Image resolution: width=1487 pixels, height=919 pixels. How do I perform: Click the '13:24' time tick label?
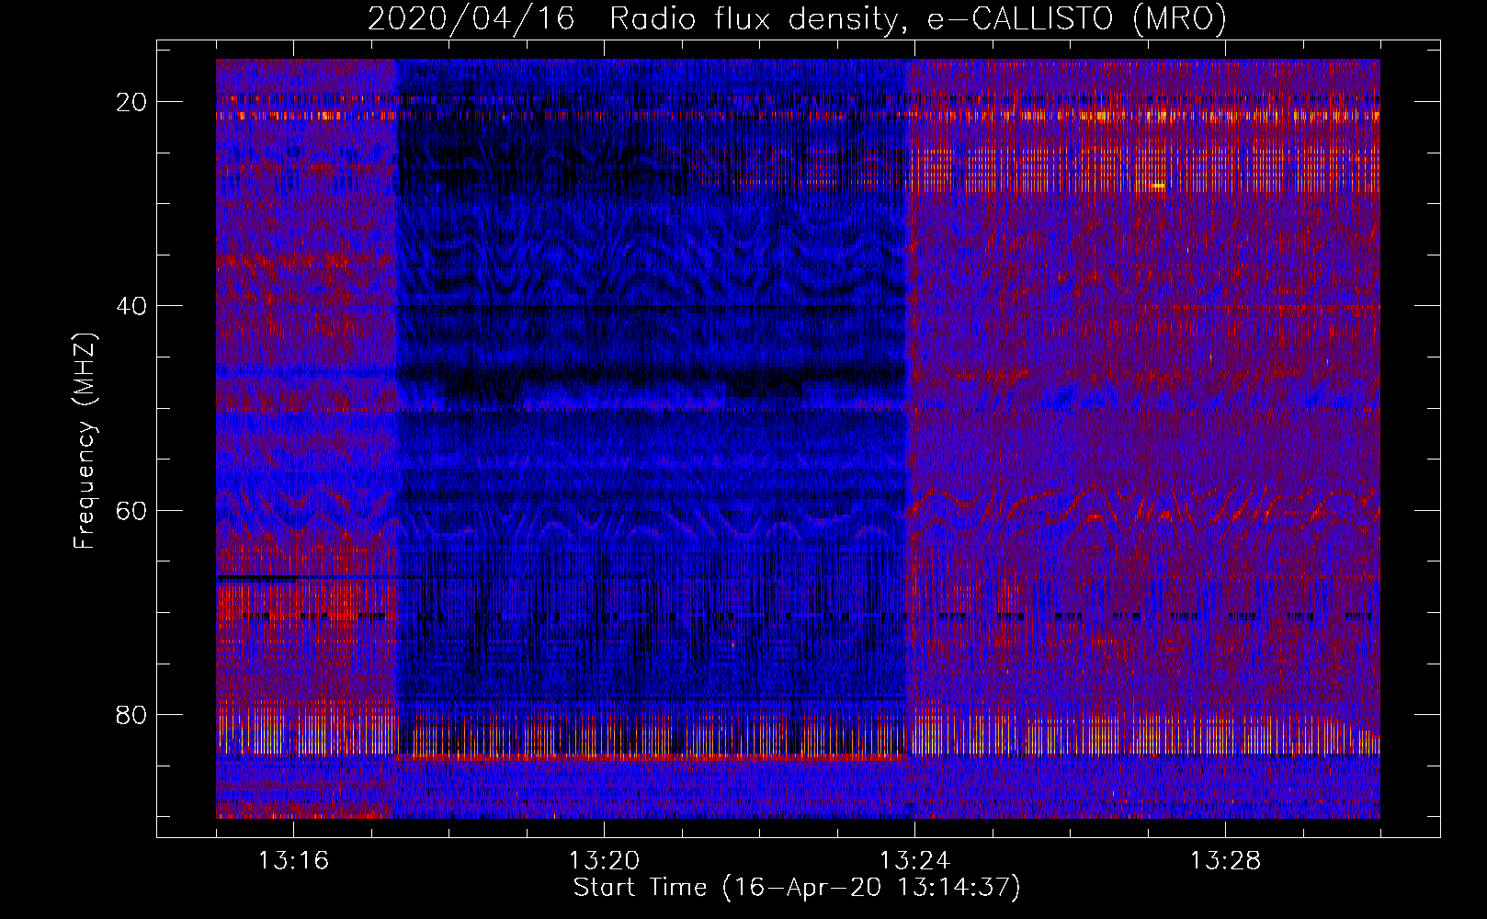(x=914, y=861)
